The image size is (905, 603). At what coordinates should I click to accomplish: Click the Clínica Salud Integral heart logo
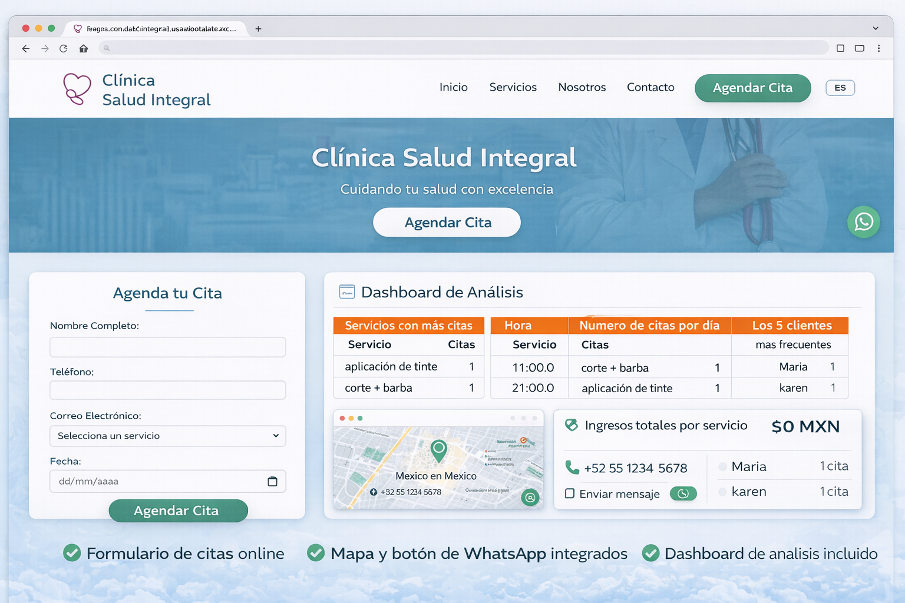click(77, 89)
